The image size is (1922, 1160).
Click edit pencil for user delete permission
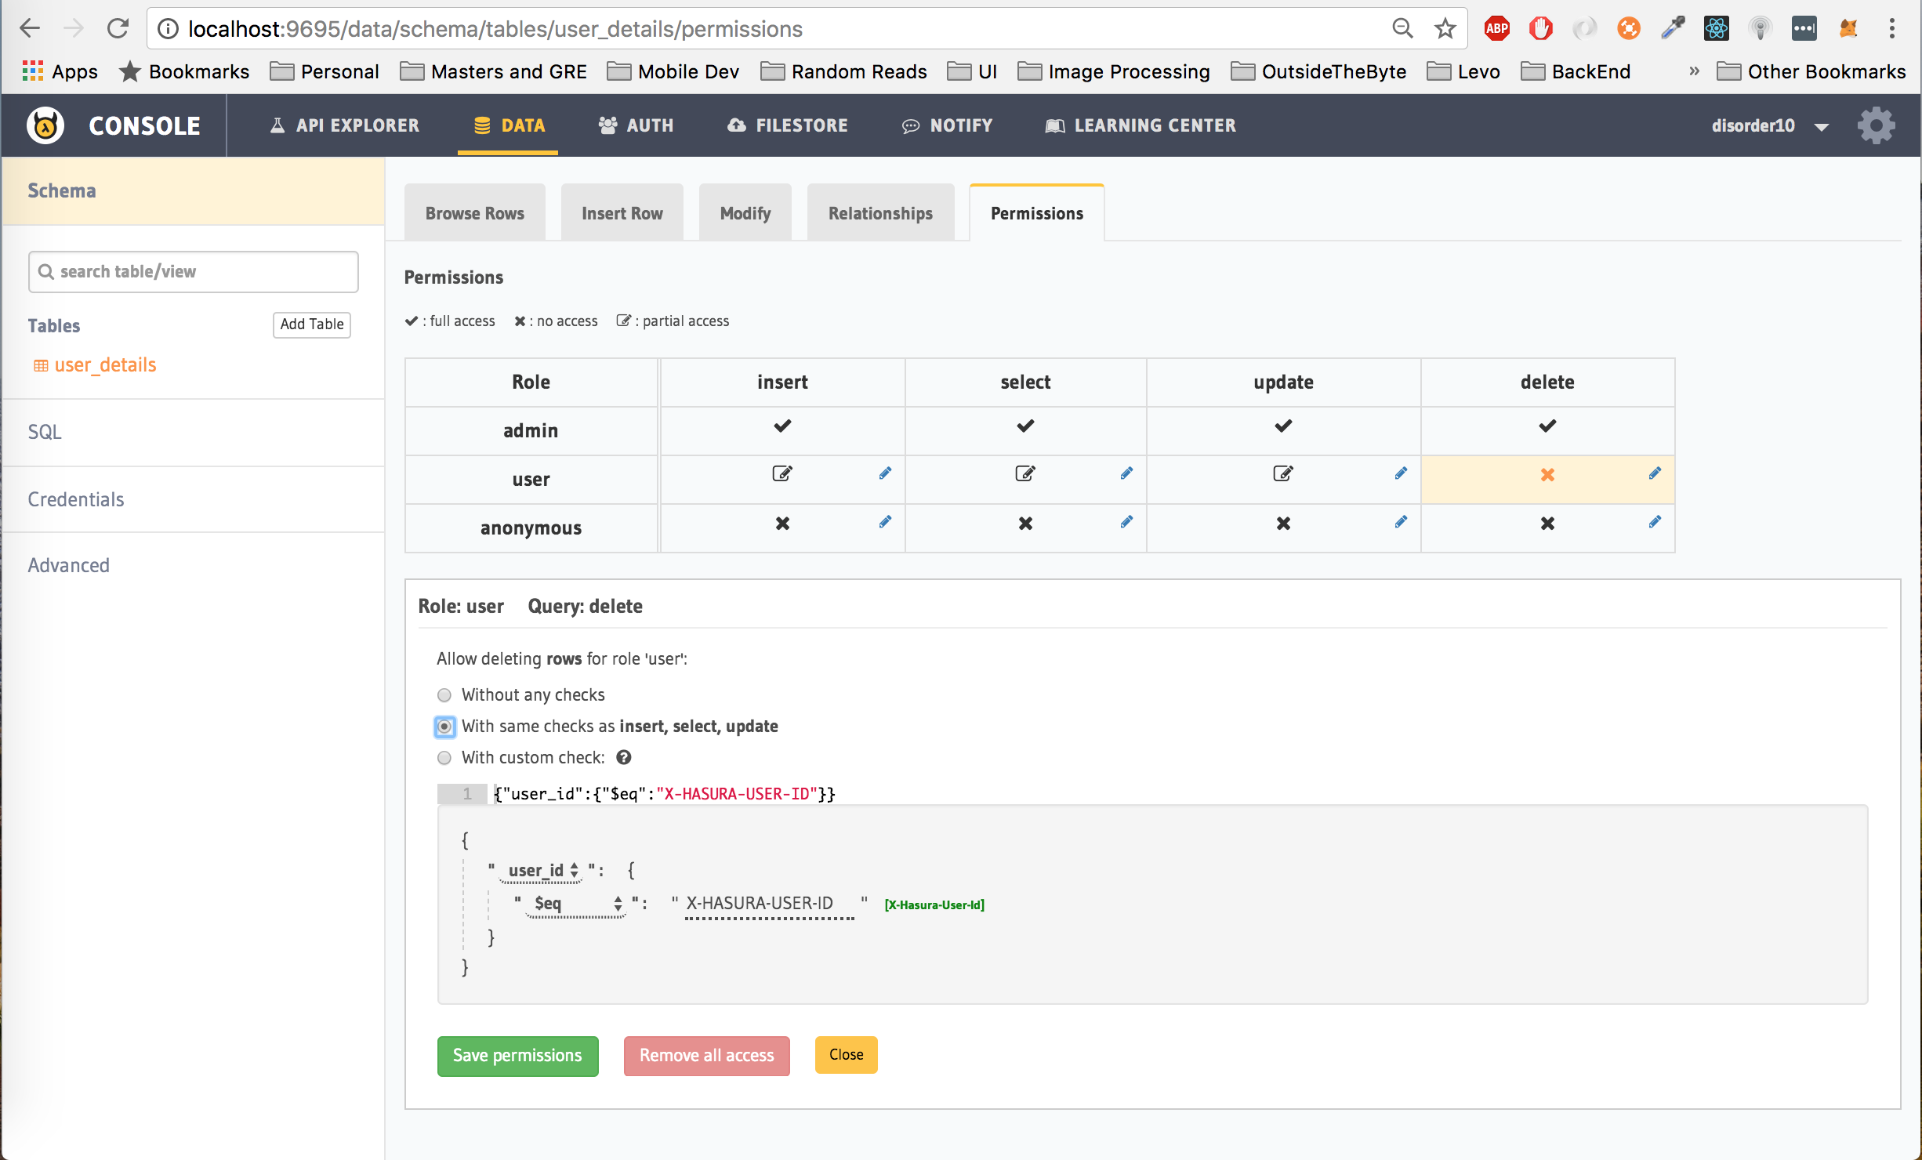point(1655,473)
